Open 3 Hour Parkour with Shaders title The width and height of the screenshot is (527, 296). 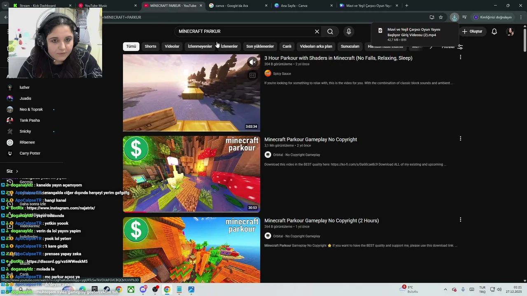[338, 58]
